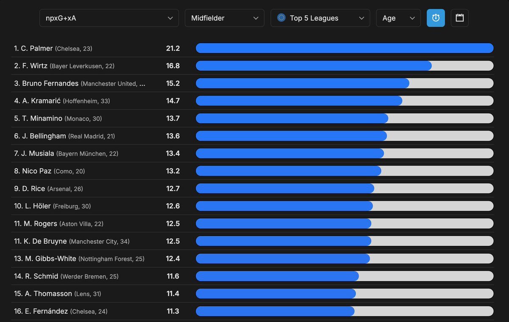Click J. Bellingham's 13.6 value

[173, 136]
